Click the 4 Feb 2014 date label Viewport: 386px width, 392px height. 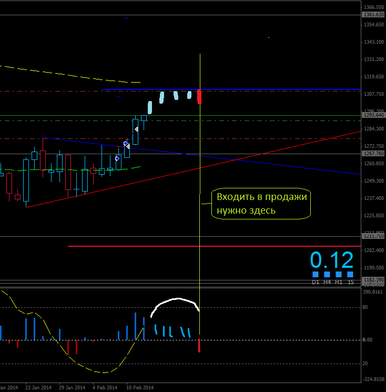click(105, 387)
